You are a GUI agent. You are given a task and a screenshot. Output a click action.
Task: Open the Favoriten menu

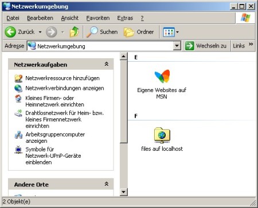(98, 18)
